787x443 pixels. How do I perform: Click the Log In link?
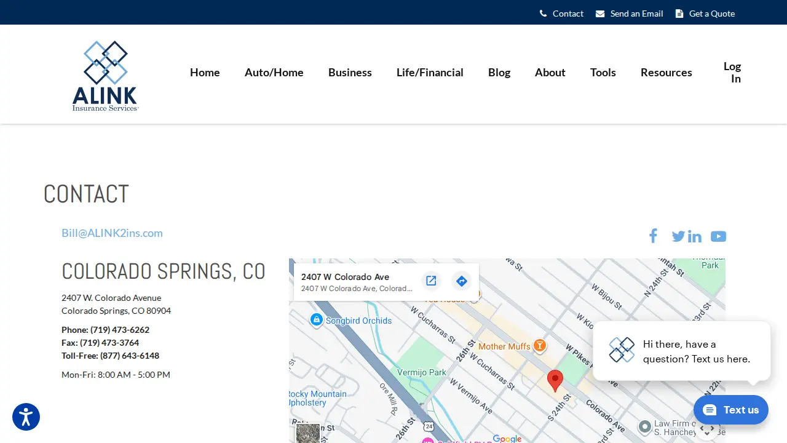(732, 72)
